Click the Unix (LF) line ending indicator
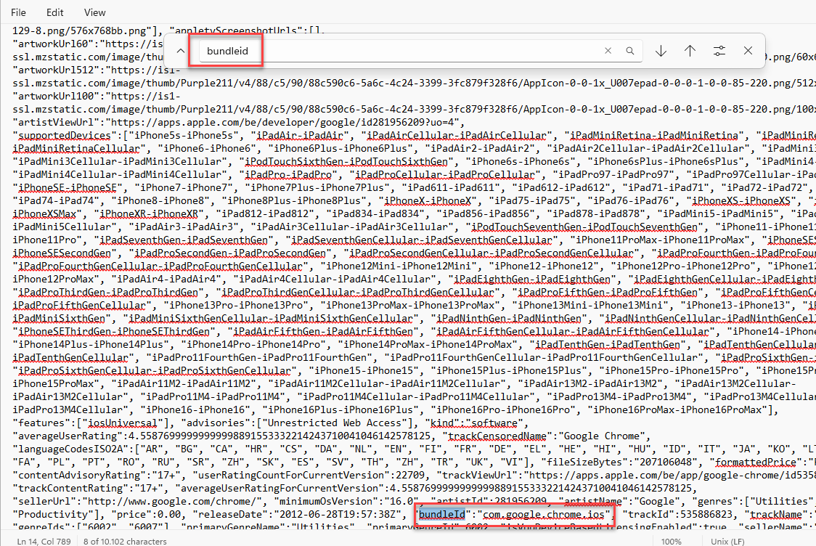This screenshot has height=546, width=816. point(733,541)
